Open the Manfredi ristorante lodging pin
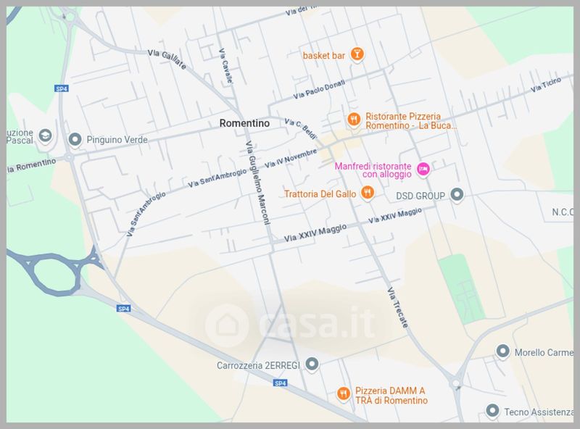580x429 pixels. [423, 170]
